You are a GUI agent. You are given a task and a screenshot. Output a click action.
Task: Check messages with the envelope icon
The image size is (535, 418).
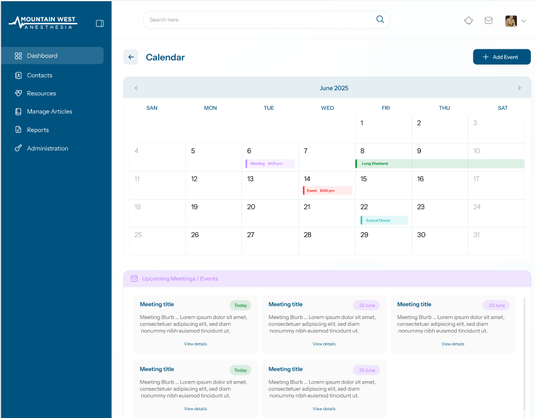point(489,20)
